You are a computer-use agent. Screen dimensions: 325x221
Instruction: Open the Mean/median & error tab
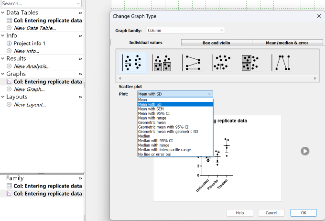[x=287, y=43]
